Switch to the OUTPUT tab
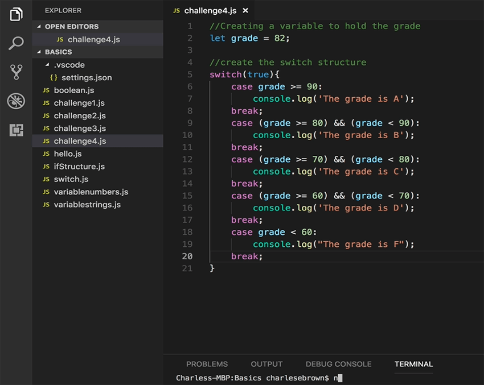This screenshot has width=484, height=385. click(266, 364)
